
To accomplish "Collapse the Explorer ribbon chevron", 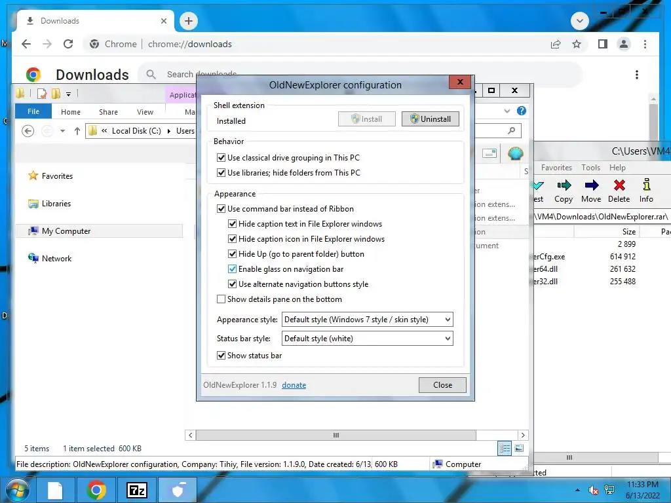I will pos(507,111).
